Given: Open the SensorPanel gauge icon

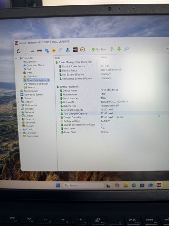Looking at the screenshot, I should [83, 49].
